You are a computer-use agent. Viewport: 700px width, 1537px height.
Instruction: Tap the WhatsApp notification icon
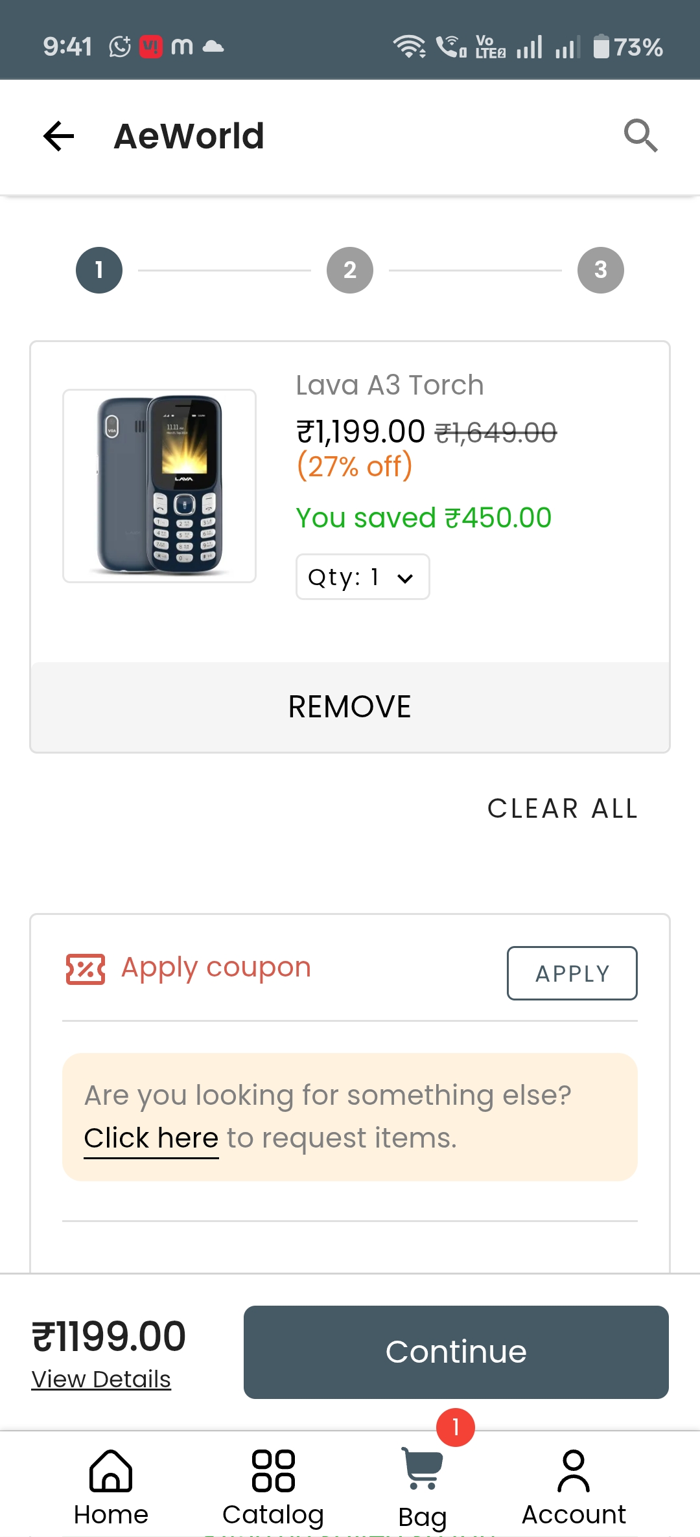click(x=120, y=47)
